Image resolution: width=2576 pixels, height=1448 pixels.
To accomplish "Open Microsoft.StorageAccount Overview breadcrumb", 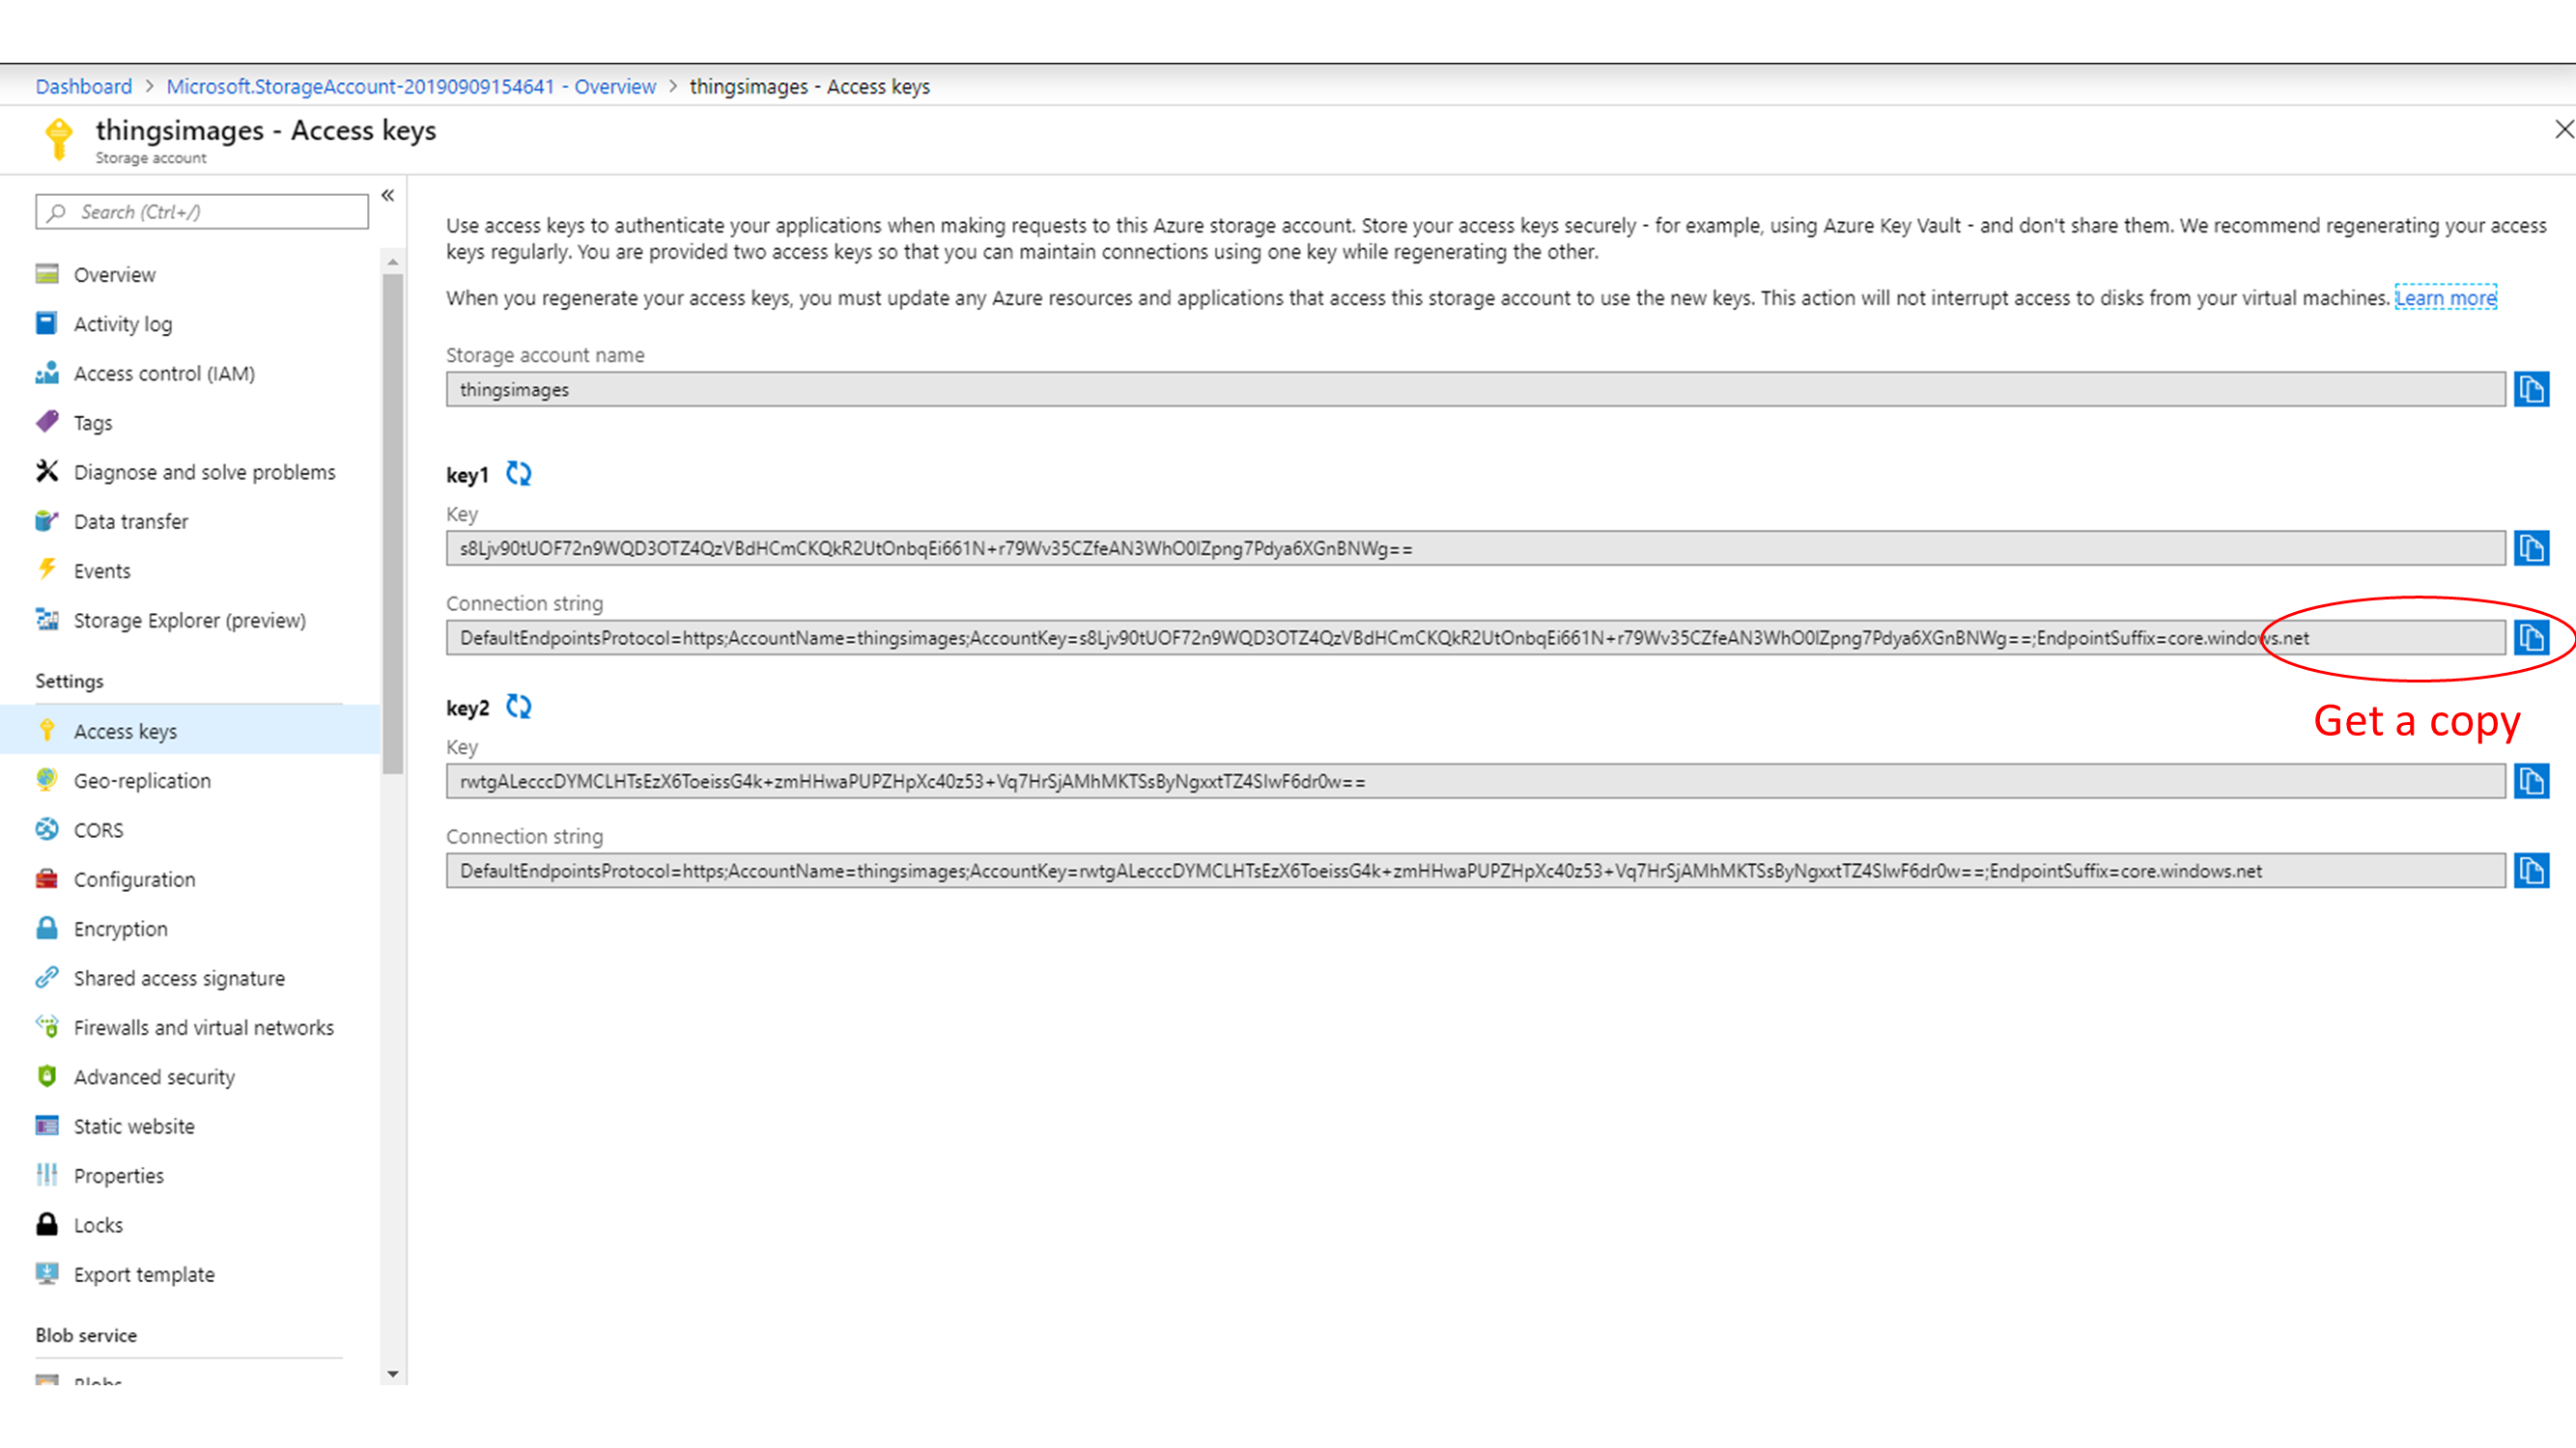I will pyautogui.click(x=411, y=86).
